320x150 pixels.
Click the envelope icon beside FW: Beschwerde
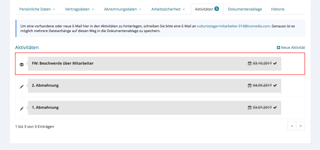(x=22, y=65)
